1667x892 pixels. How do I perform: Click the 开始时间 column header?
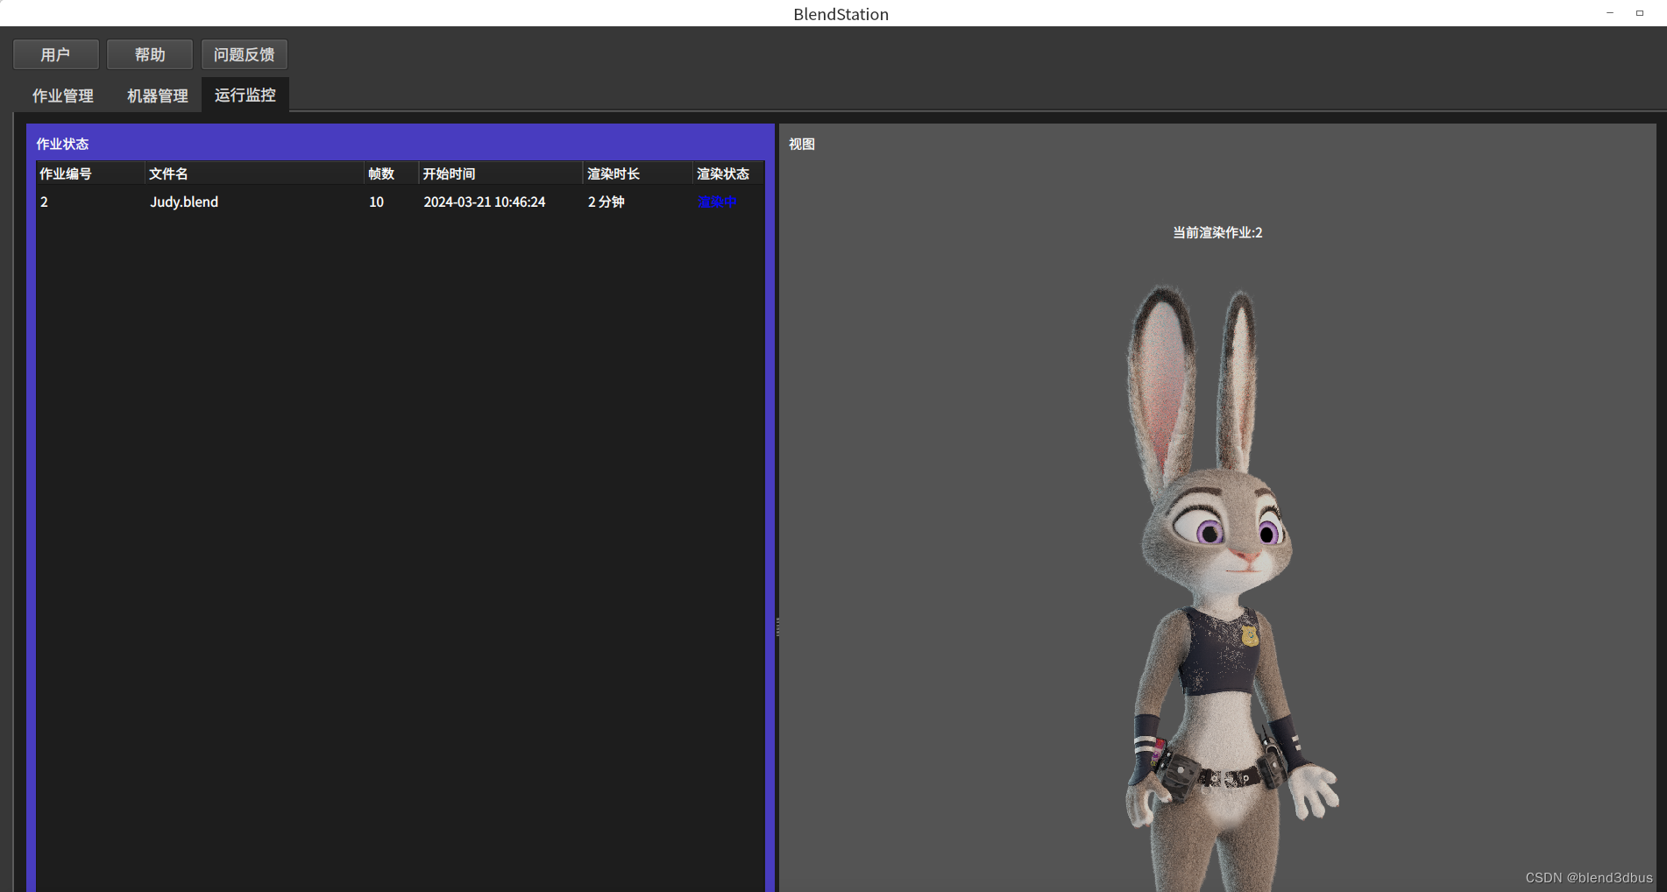pos(500,173)
